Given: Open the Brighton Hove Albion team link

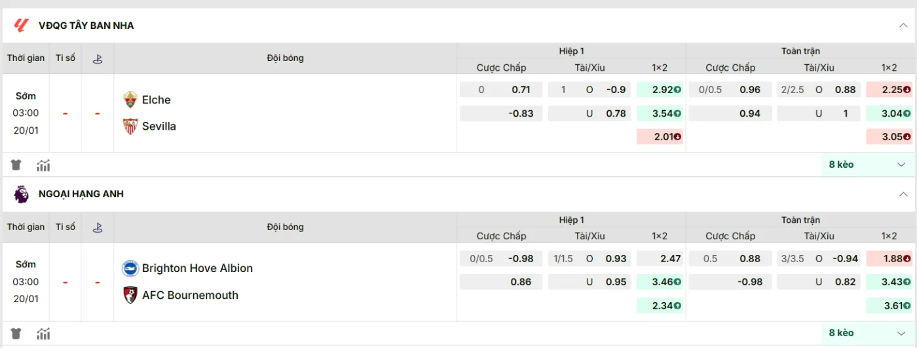Looking at the screenshot, I should [197, 268].
